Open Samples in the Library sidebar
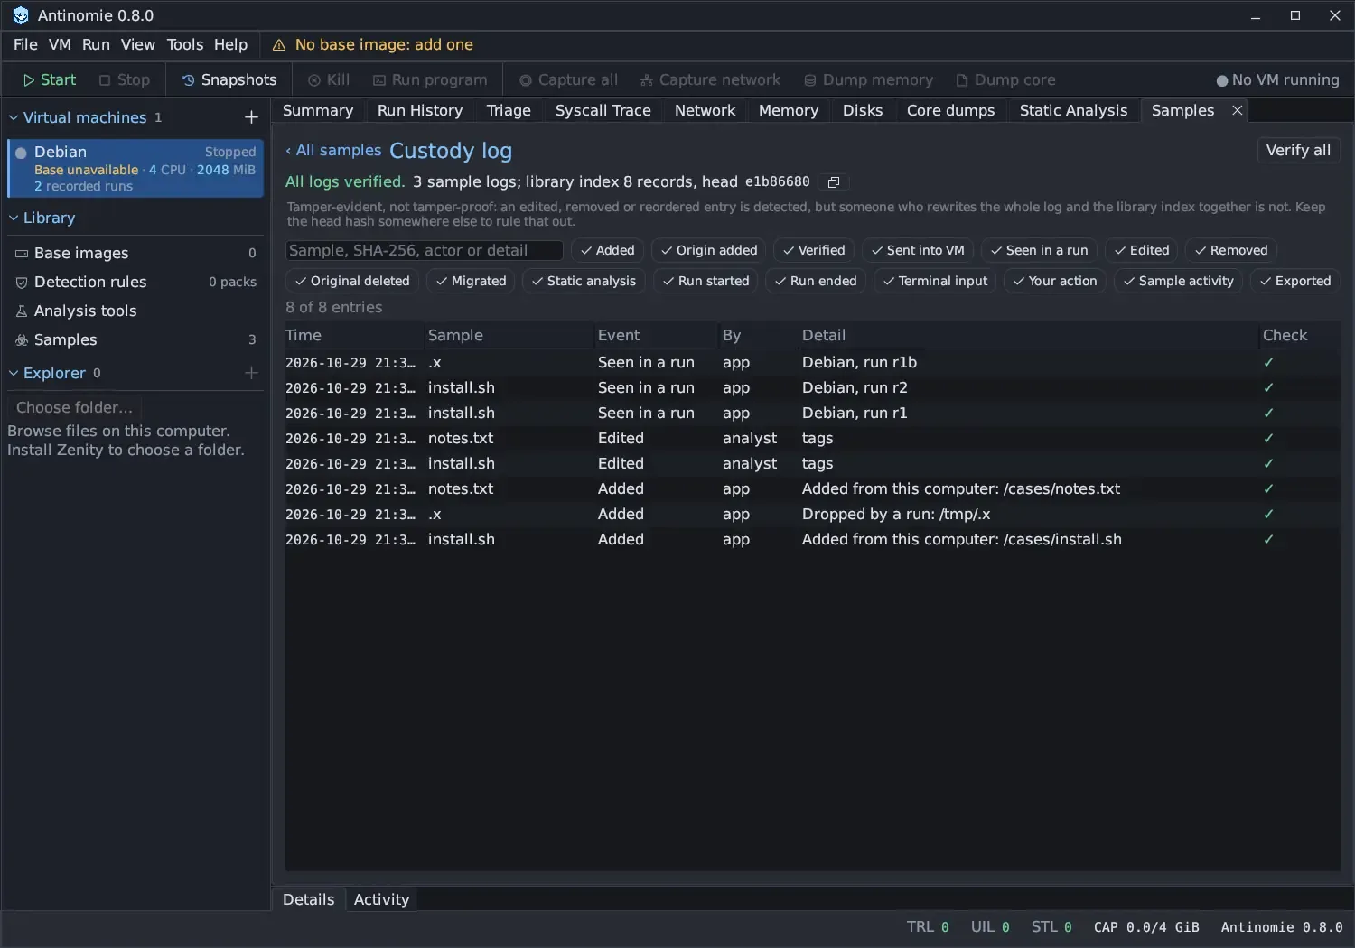 pos(135,339)
